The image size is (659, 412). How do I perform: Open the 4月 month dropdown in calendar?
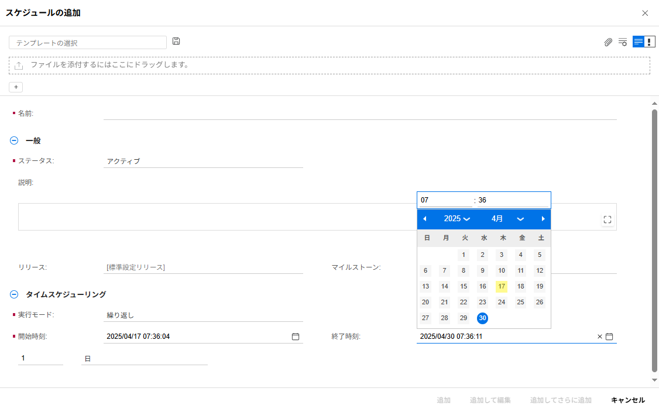[507, 219]
